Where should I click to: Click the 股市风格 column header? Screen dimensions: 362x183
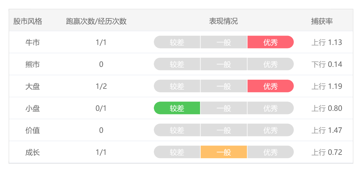tap(28, 21)
